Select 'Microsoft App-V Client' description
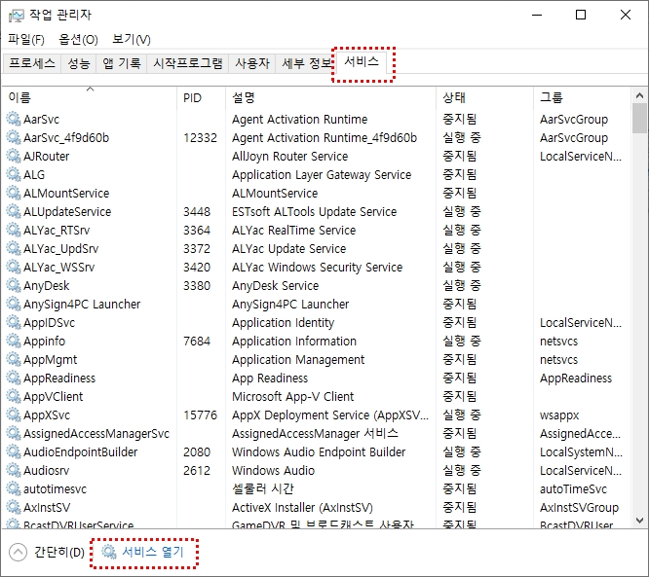The height and width of the screenshot is (577, 649). [292, 396]
